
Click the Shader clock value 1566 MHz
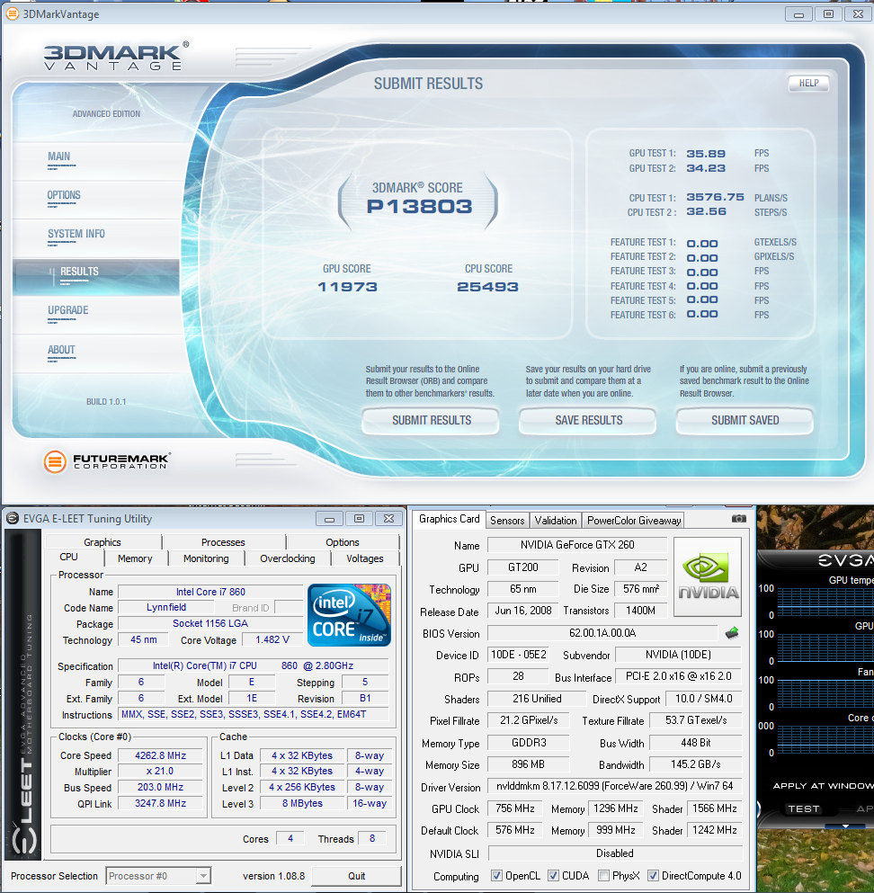pos(715,808)
